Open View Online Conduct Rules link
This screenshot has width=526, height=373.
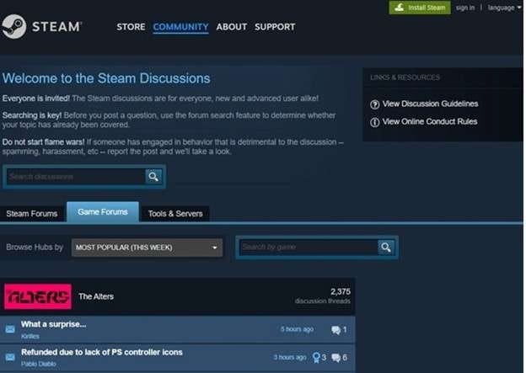point(430,121)
